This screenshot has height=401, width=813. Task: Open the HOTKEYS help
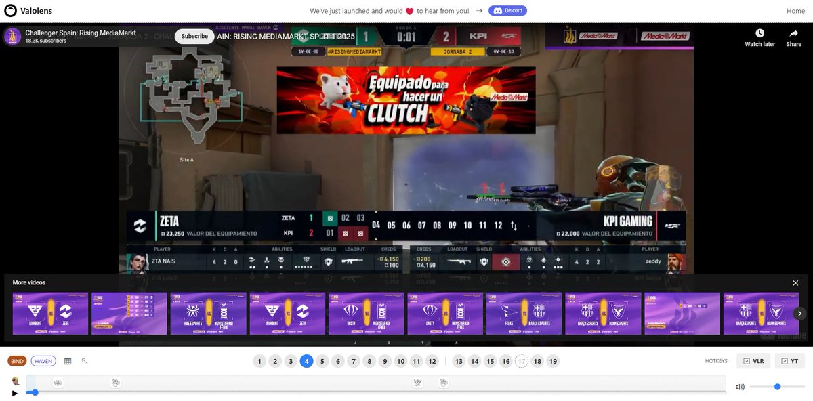coord(716,361)
